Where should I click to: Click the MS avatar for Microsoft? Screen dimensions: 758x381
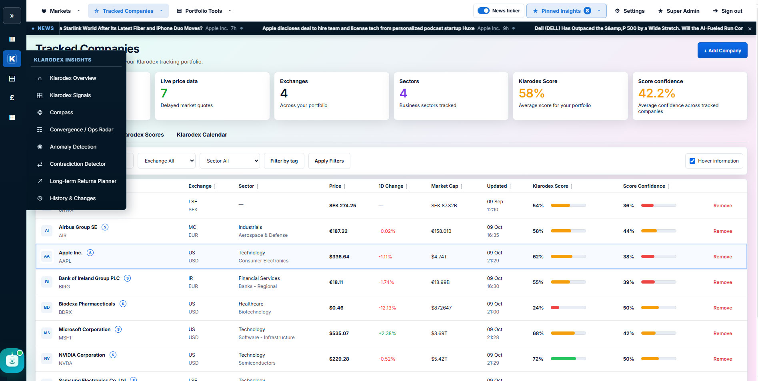coord(47,333)
